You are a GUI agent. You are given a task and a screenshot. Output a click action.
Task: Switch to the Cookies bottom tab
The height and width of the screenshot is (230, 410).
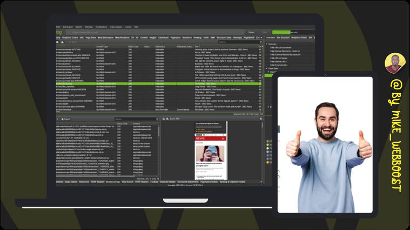click(154, 182)
